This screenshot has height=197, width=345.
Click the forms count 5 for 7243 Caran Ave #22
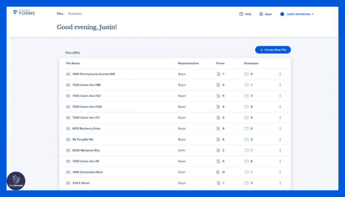click(223, 96)
